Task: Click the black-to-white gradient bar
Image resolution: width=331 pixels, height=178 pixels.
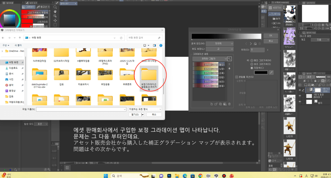Action: click(x=226, y=36)
